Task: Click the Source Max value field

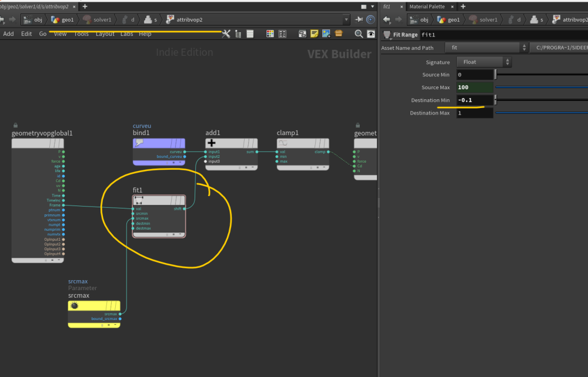Action: pyautogui.click(x=475, y=87)
